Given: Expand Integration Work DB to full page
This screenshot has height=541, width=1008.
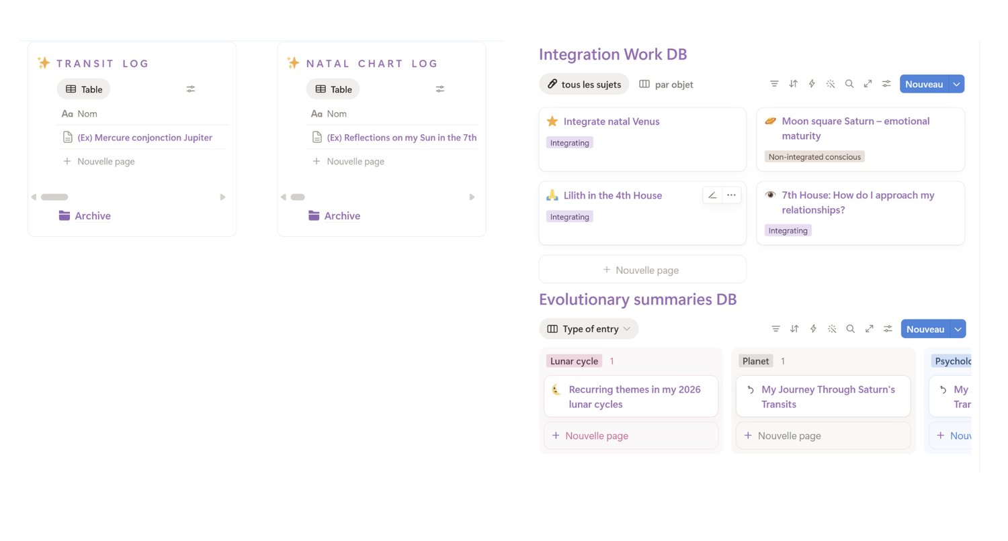Looking at the screenshot, I should (x=868, y=84).
